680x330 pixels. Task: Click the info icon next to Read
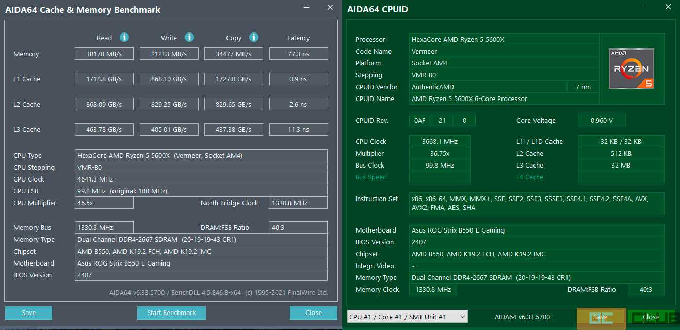tap(124, 37)
